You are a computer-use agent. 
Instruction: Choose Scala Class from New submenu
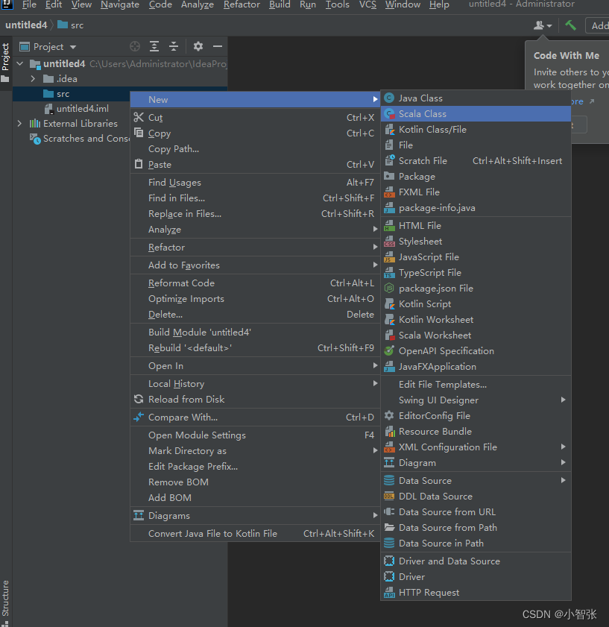click(x=476, y=114)
